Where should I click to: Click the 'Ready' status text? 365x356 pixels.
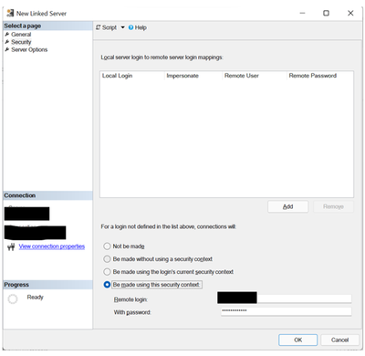36,298
